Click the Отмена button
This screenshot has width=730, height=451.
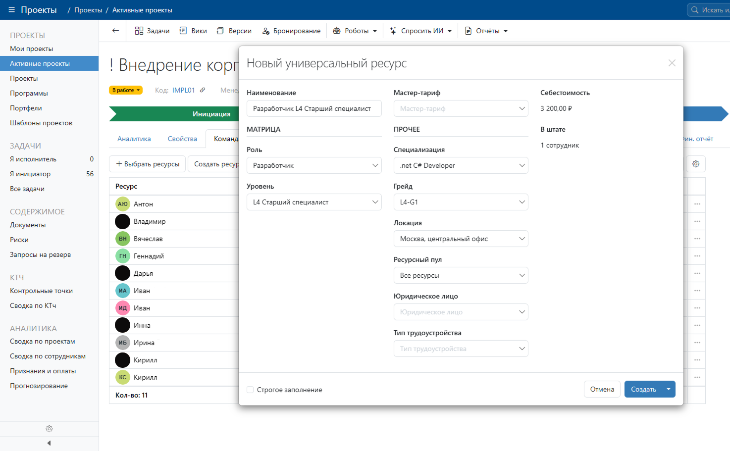[602, 389]
